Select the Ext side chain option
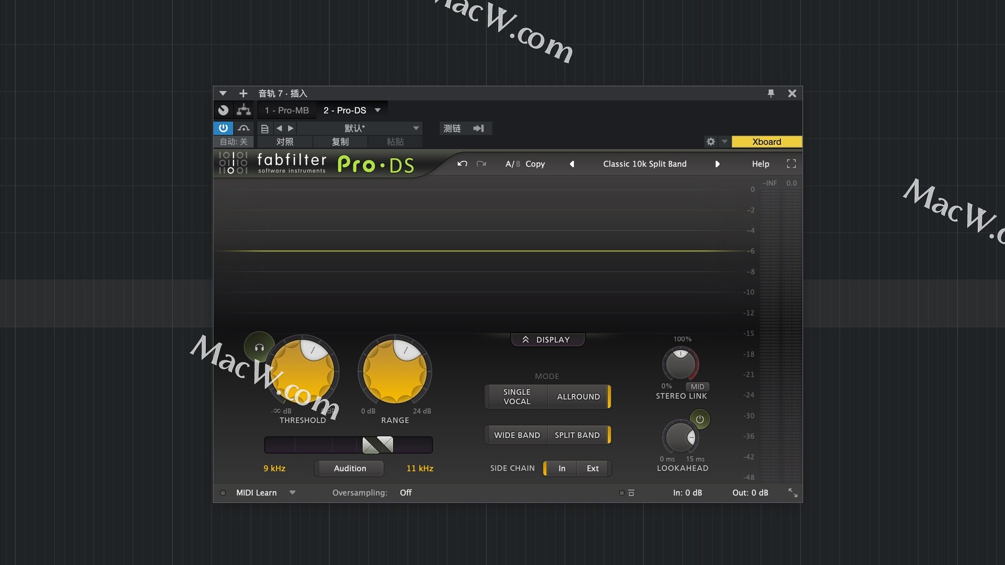 click(593, 468)
